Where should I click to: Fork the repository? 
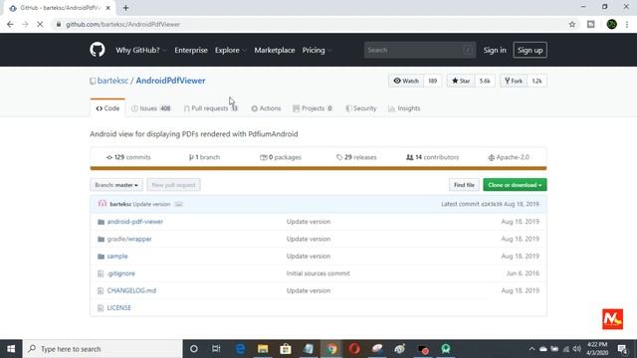coord(514,81)
